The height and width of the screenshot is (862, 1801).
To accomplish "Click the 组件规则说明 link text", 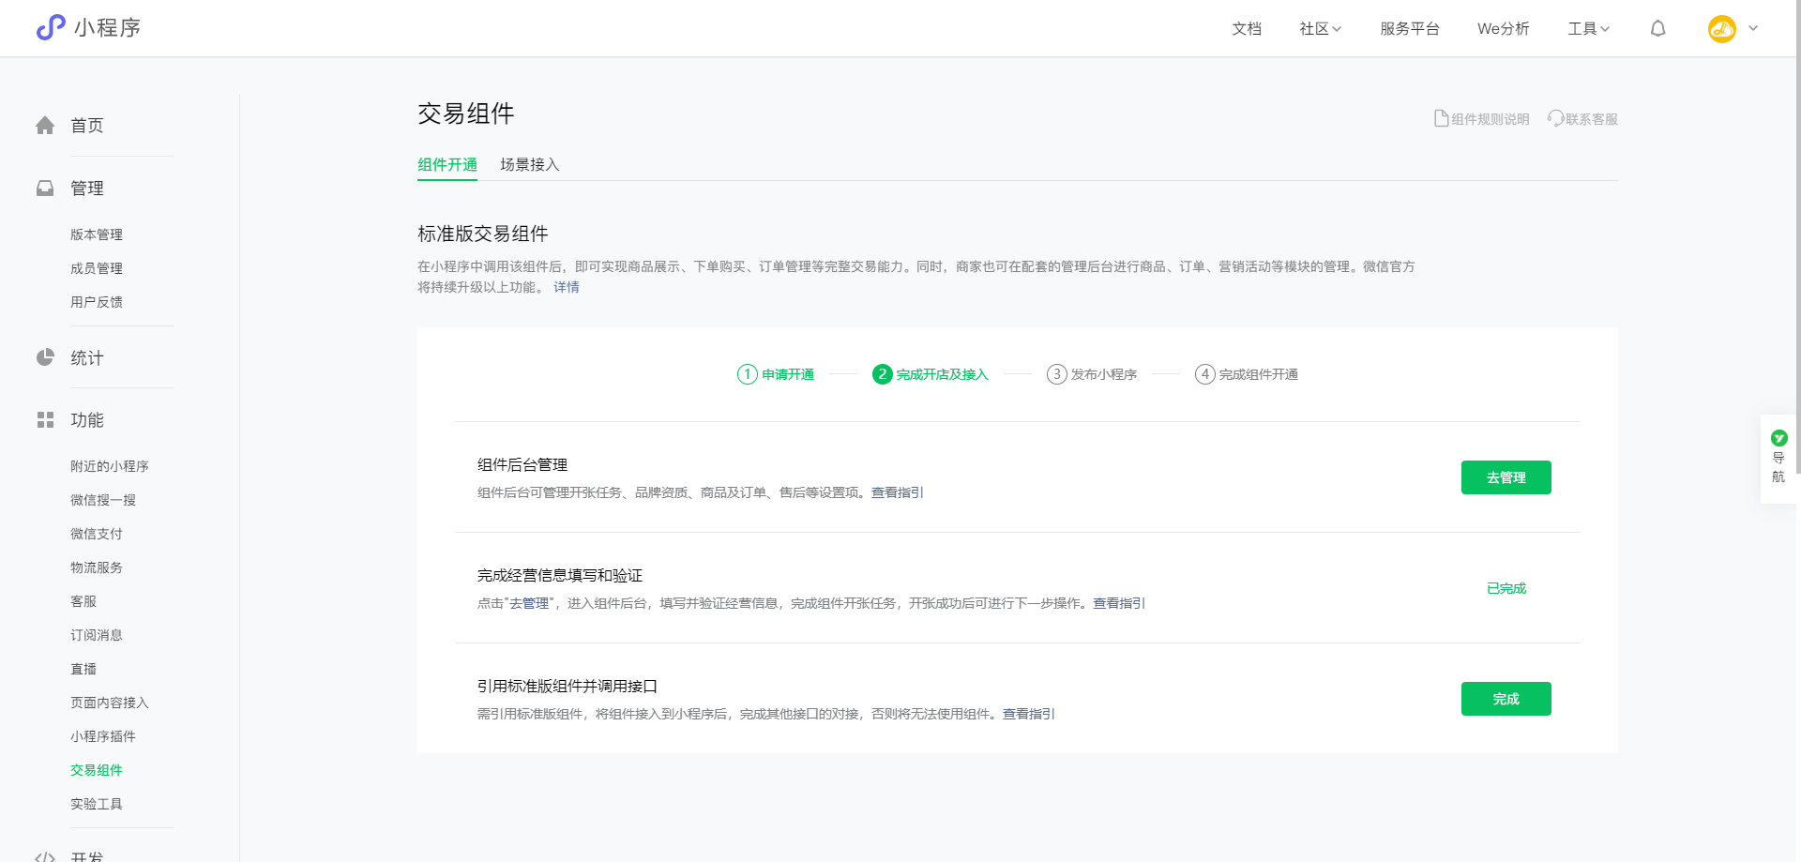I will point(1491,119).
